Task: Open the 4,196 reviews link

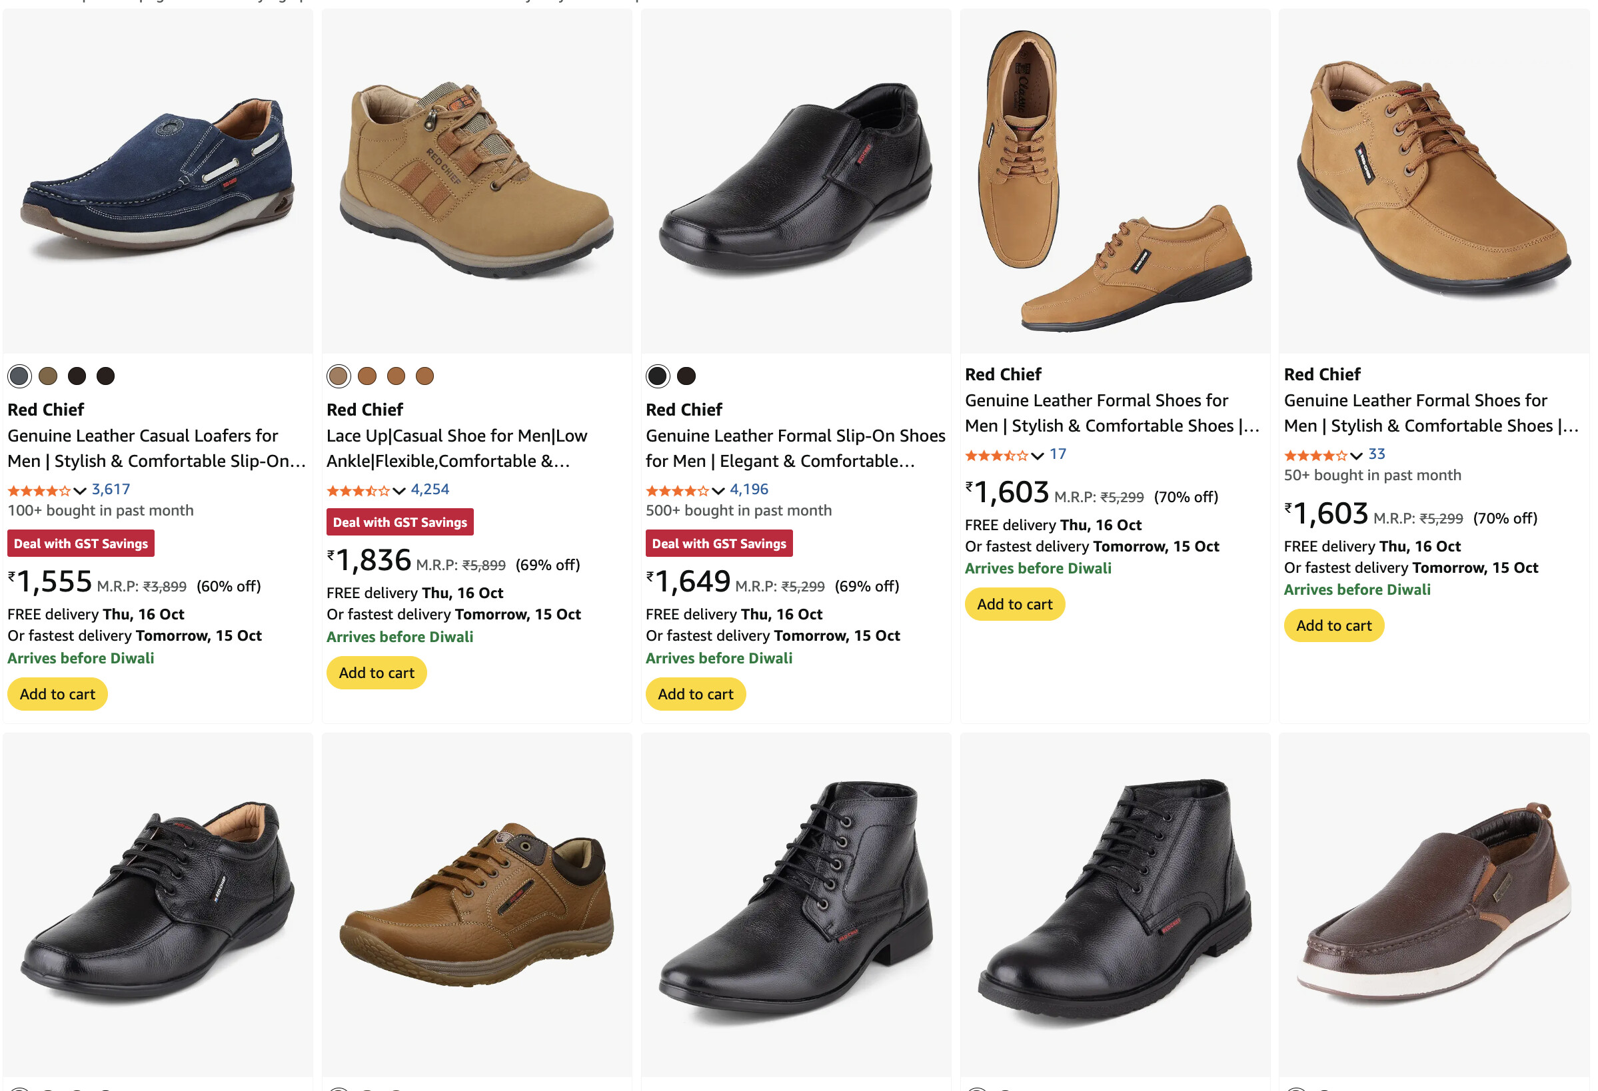Action: tap(749, 490)
